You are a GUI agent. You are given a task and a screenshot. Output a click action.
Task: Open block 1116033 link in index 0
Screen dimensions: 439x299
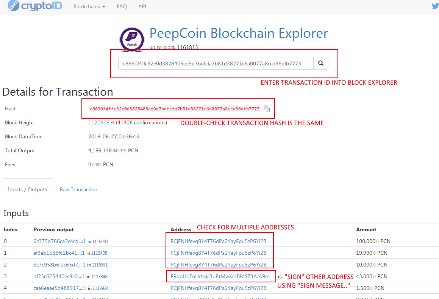pos(100,242)
